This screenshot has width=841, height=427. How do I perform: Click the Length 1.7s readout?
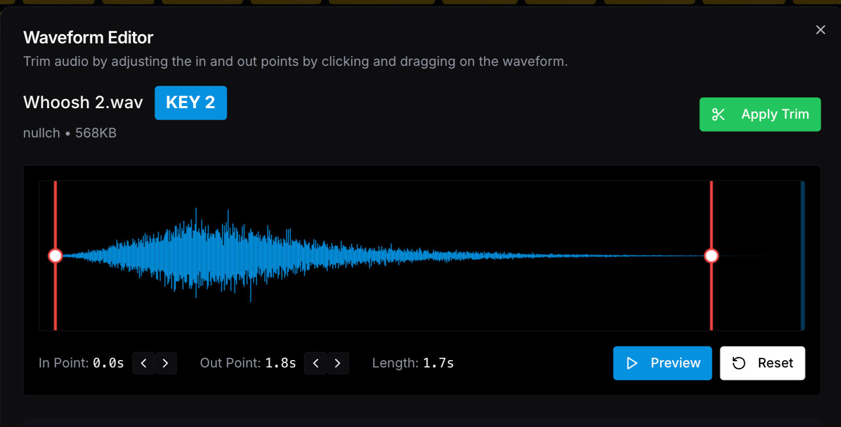click(438, 363)
